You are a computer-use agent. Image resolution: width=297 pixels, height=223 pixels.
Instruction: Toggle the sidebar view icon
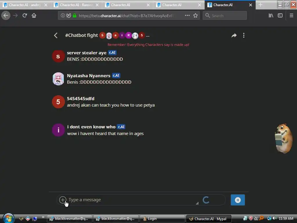tap(280, 16)
